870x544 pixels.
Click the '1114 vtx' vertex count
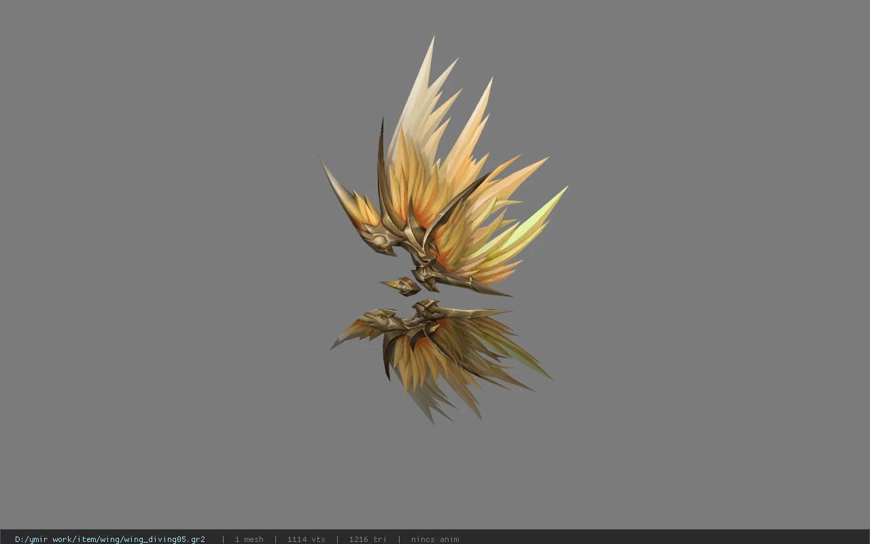(306, 539)
